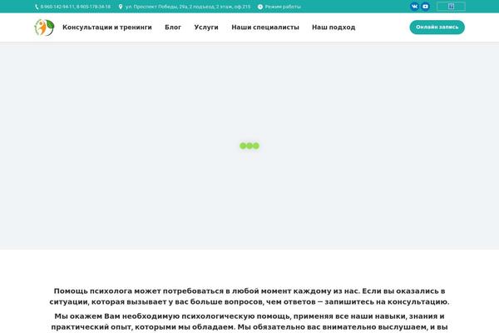Click the site logo with leaf
The image size is (499, 333).
44,27
